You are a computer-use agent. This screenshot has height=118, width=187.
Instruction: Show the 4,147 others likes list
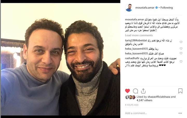tap(144, 100)
